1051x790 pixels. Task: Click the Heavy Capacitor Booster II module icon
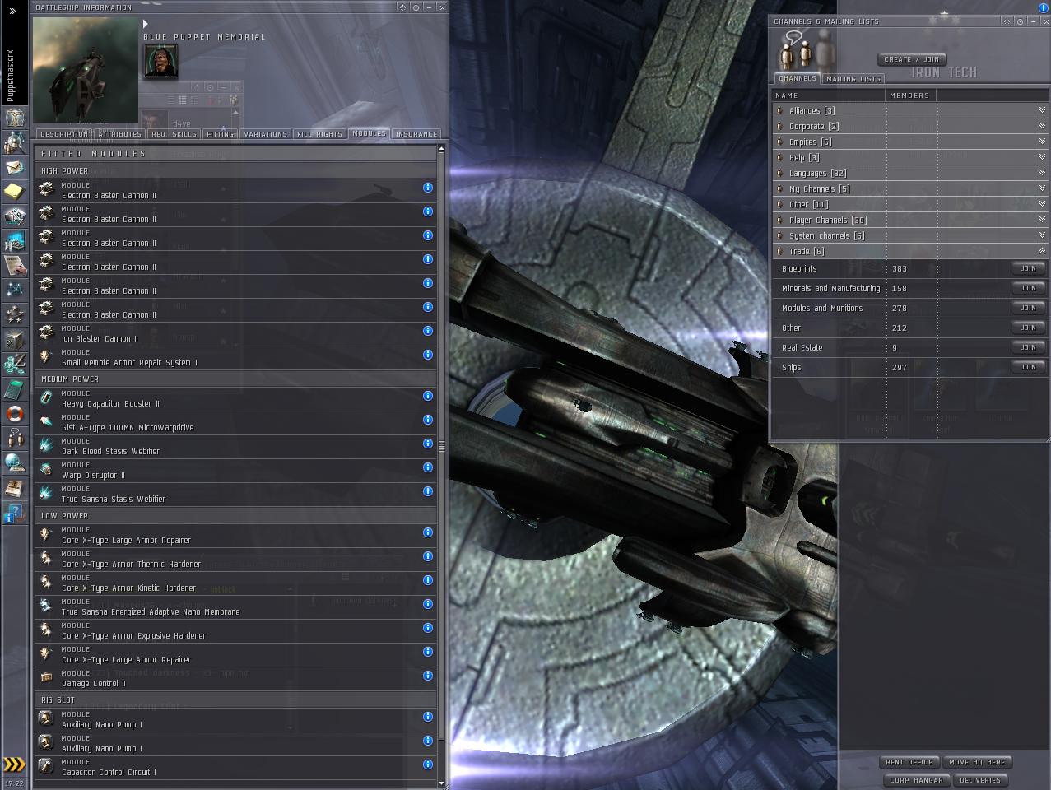46,398
